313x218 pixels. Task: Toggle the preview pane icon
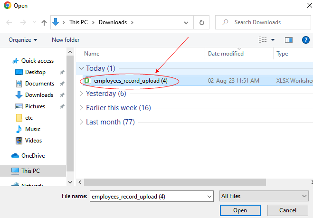click(288, 40)
